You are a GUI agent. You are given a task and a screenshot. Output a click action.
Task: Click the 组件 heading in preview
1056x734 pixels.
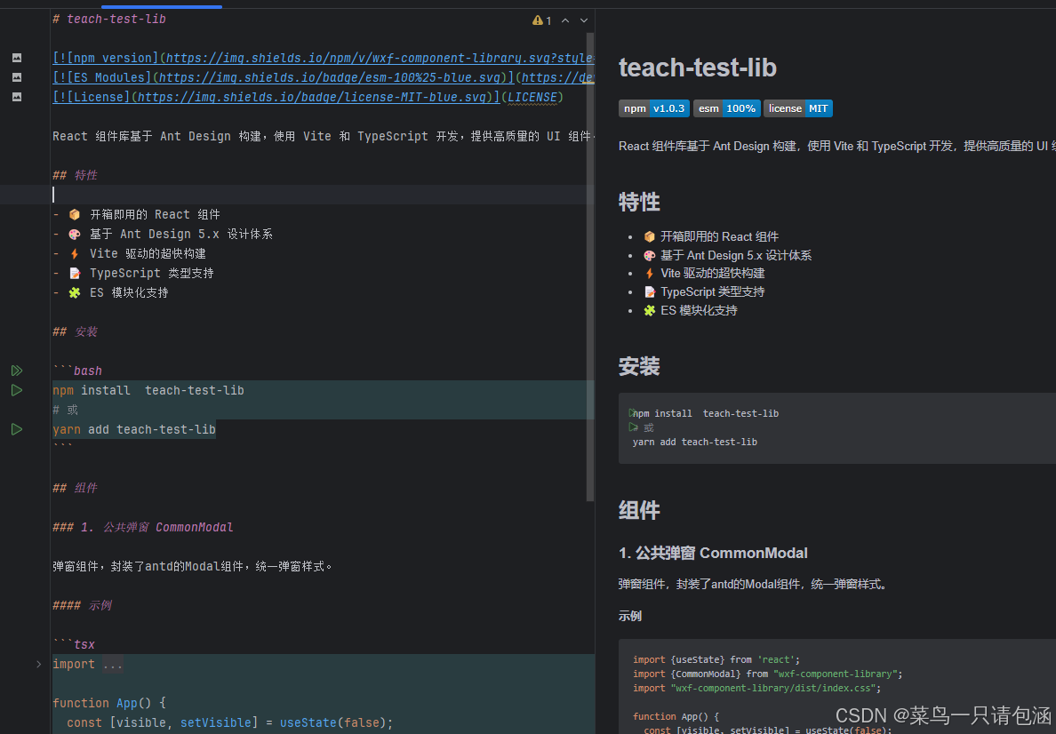[x=639, y=509]
